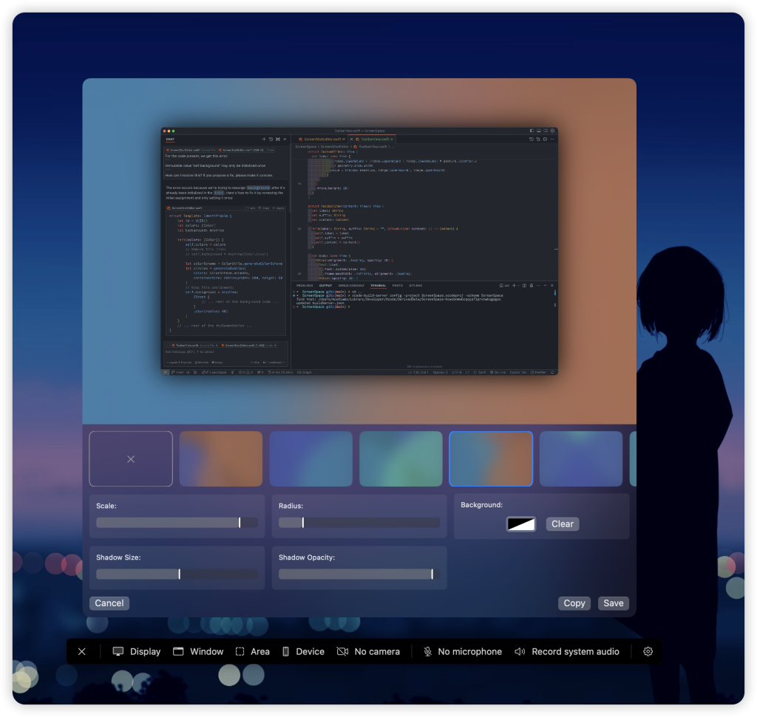Select the no-background X thumbnail
This screenshot has width=757, height=717.
coord(131,459)
